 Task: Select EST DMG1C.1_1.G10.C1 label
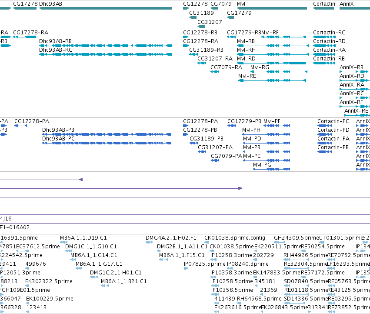[x=91, y=247]
